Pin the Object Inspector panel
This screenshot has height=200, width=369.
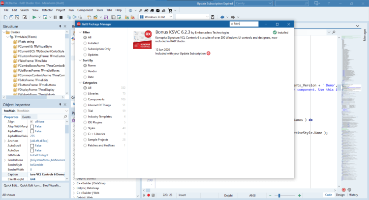pos(60,105)
